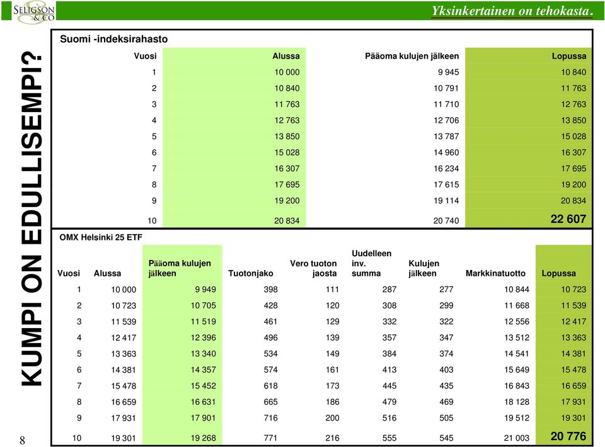Select the bold final value 22 607
Screen dimensions: 605x447
[x=568, y=219]
